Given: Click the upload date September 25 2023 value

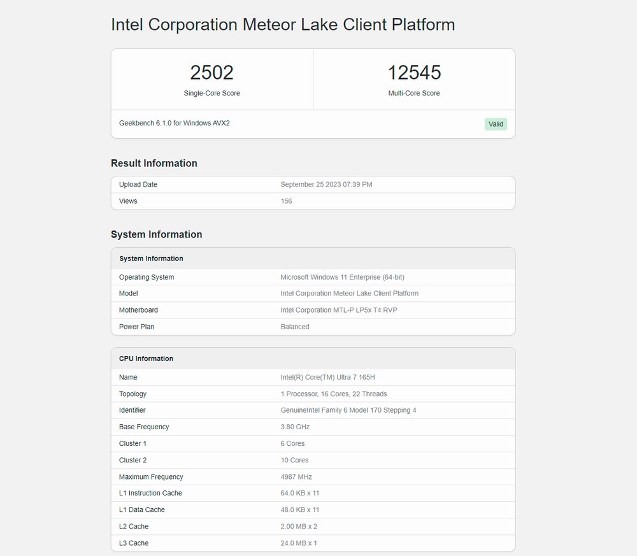Looking at the screenshot, I should [x=326, y=185].
